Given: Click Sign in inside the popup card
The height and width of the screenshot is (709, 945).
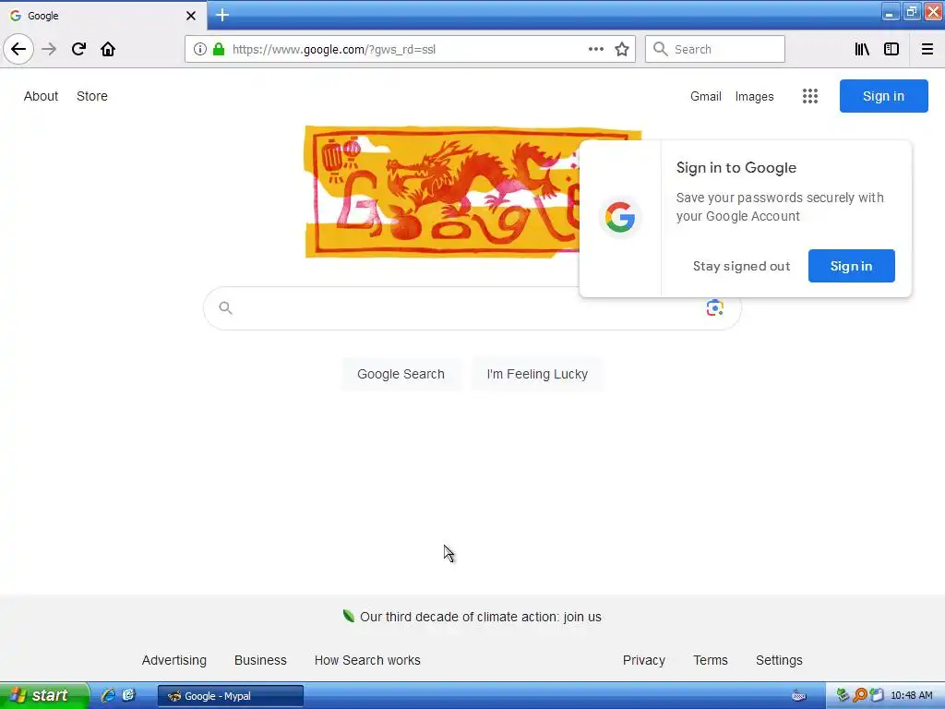Looking at the screenshot, I should click(851, 266).
